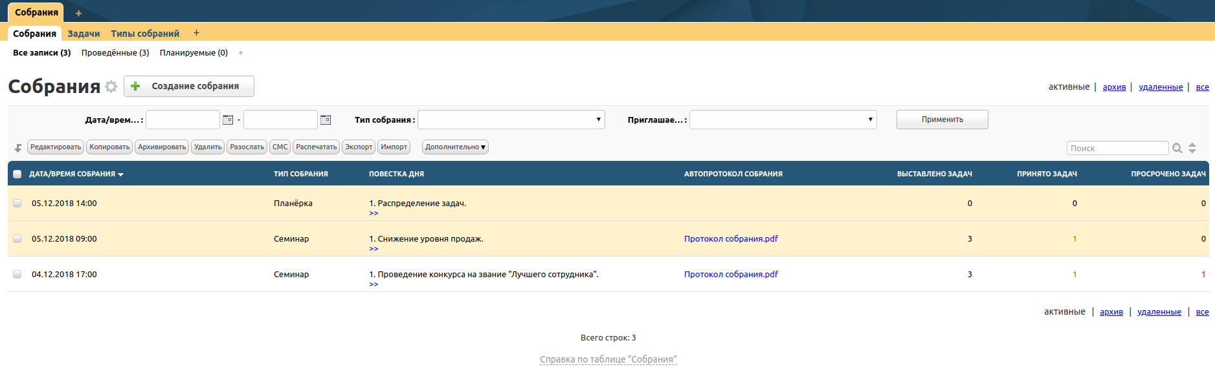This screenshot has width=1215, height=367.
Task: Click the search magnifier icon
Action: [x=1177, y=149]
